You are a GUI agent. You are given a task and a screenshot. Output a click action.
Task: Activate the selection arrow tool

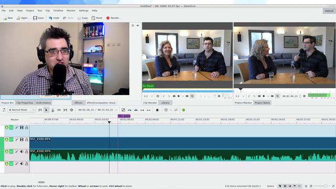(46, 110)
